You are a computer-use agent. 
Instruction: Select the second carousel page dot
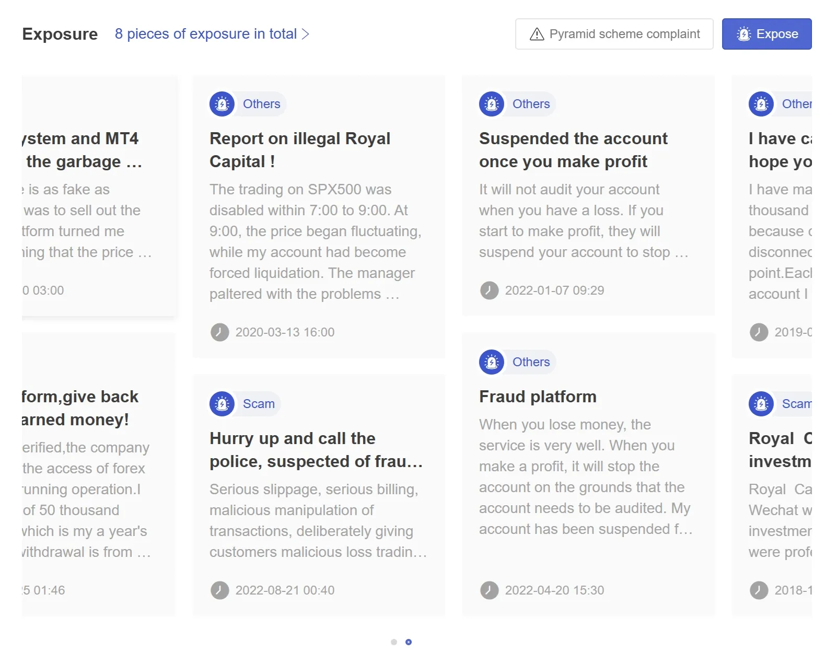coord(409,642)
